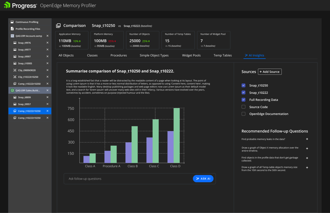
Task: Uncheck the Snap_t10222 source
Action: pos(243,93)
